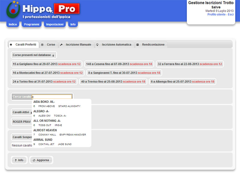
Task: Open Profilo utente link
Action: 217,14
